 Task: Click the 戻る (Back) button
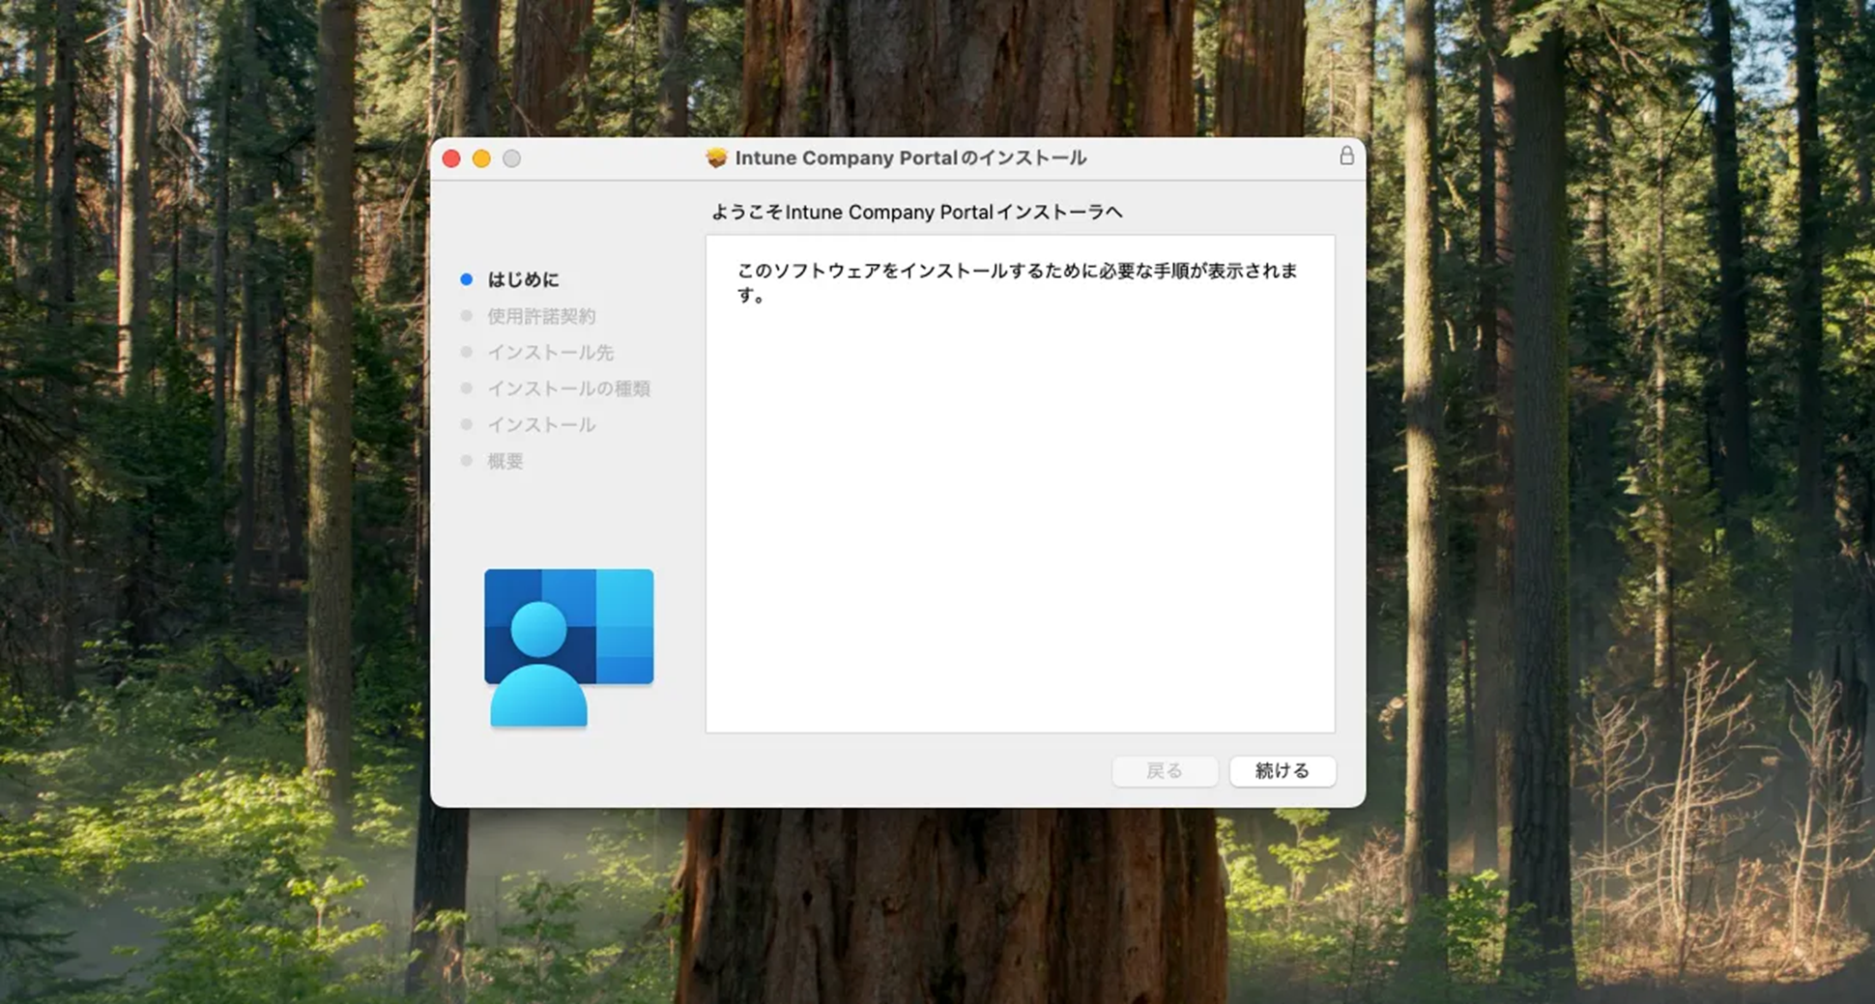(1165, 770)
